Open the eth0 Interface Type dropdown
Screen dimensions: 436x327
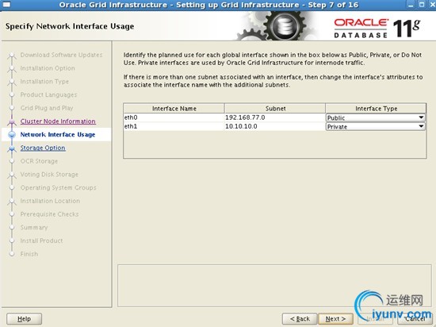(x=376, y=117)
